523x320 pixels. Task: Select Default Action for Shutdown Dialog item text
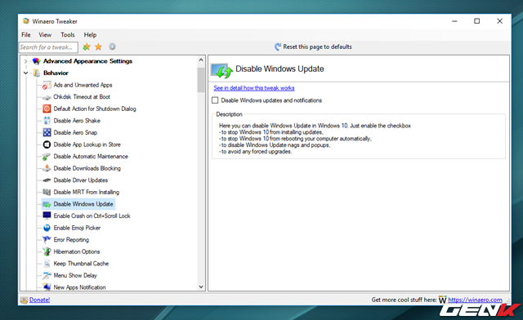pos(95,109)
